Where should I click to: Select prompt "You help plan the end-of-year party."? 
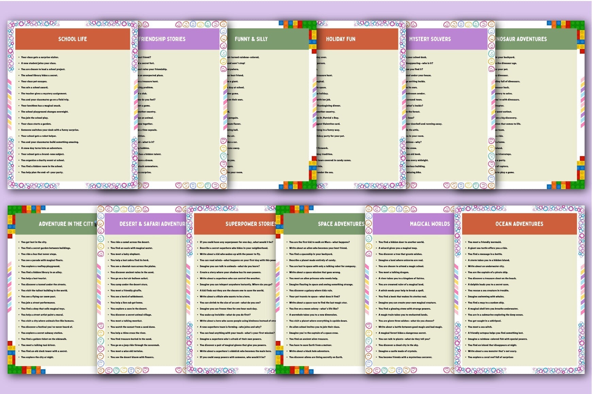(42, 173)
